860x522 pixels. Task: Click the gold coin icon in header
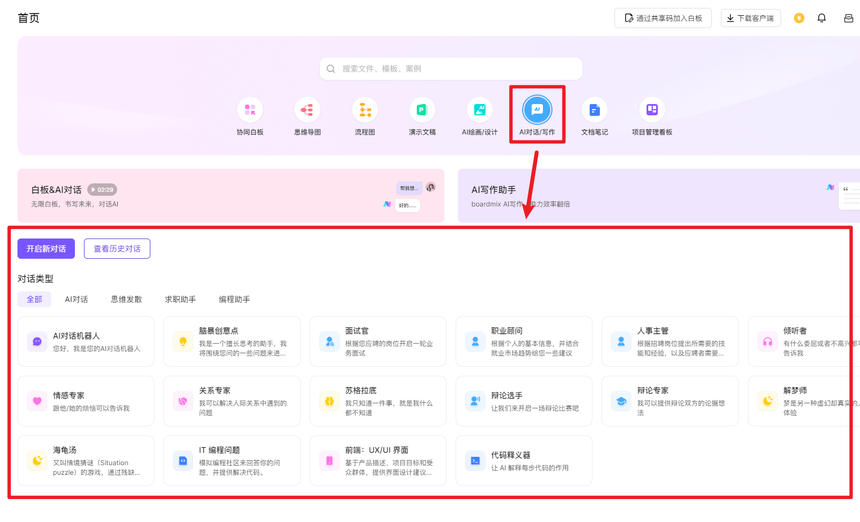[799, 18]
